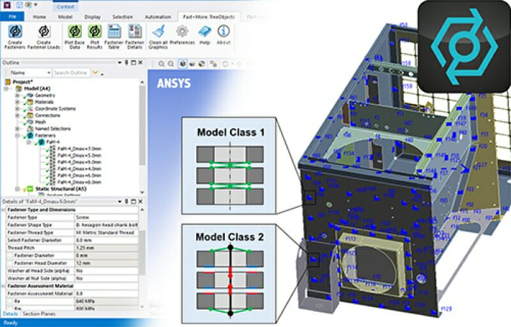Select FaM-4_Dmax=4.0mm tree item
This screenshot has width=511, height=327.
click(79, 169)
